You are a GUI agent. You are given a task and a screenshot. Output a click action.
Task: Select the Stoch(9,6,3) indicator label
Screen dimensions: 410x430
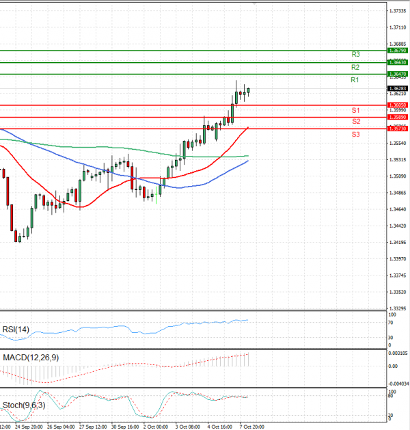pyautogui.click(x=24, y=405)
